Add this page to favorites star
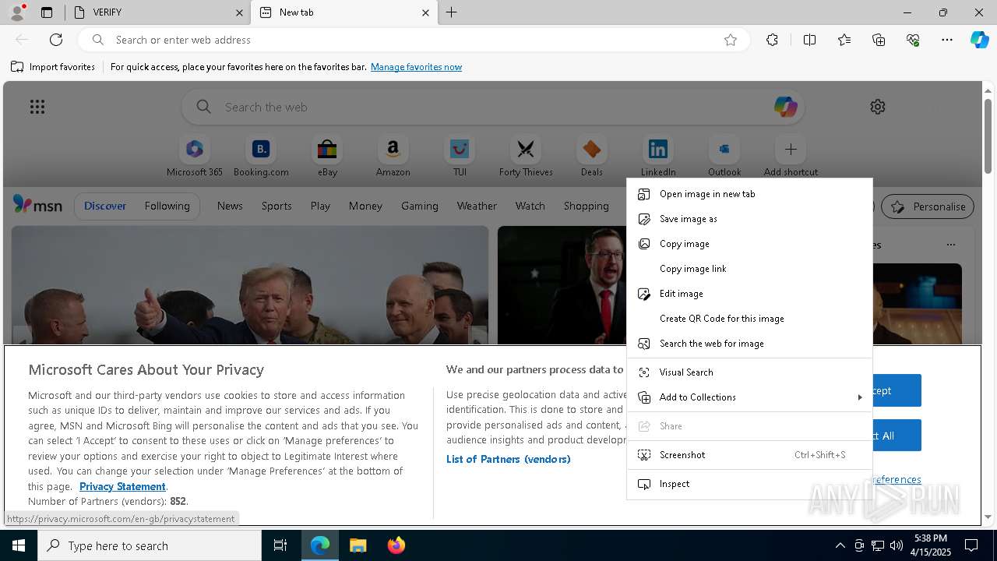 (x=731, y=40)
